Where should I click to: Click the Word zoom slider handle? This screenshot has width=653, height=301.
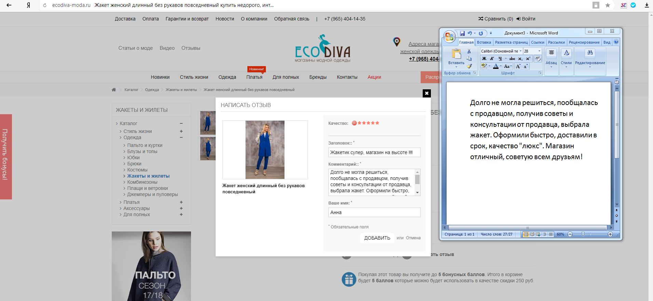[x=583, y=234]
